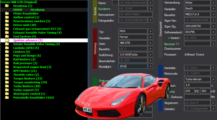Open the Ausführung 3.9 V8 BiTurbo arrow
The height and width of the screenshot is (120, 217).
(x=151, y=55)
